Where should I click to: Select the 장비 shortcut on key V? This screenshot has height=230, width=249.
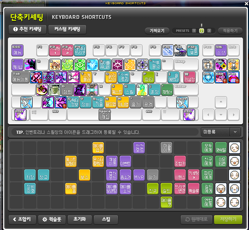pos(86,102)
